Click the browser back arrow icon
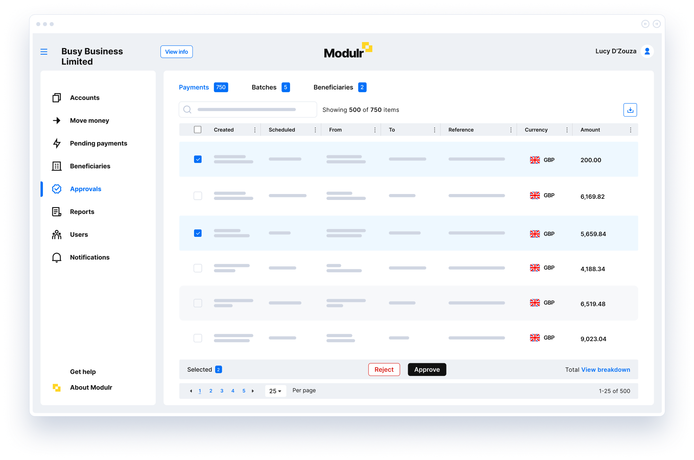The height and width of the screenshot is (460, 694). 645,24
